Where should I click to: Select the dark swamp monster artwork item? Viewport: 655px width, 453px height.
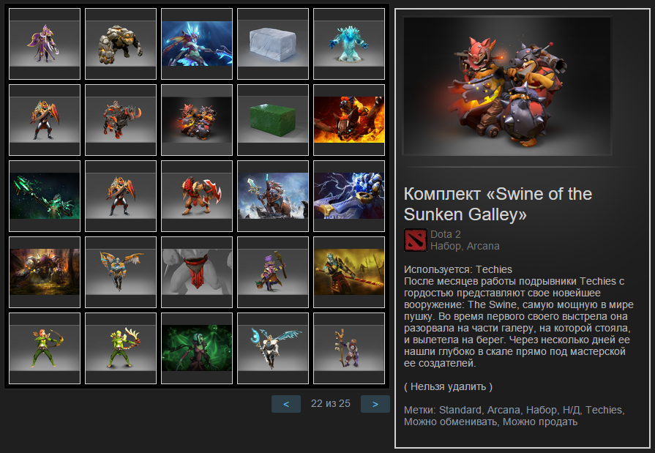(x=45, y=272)
